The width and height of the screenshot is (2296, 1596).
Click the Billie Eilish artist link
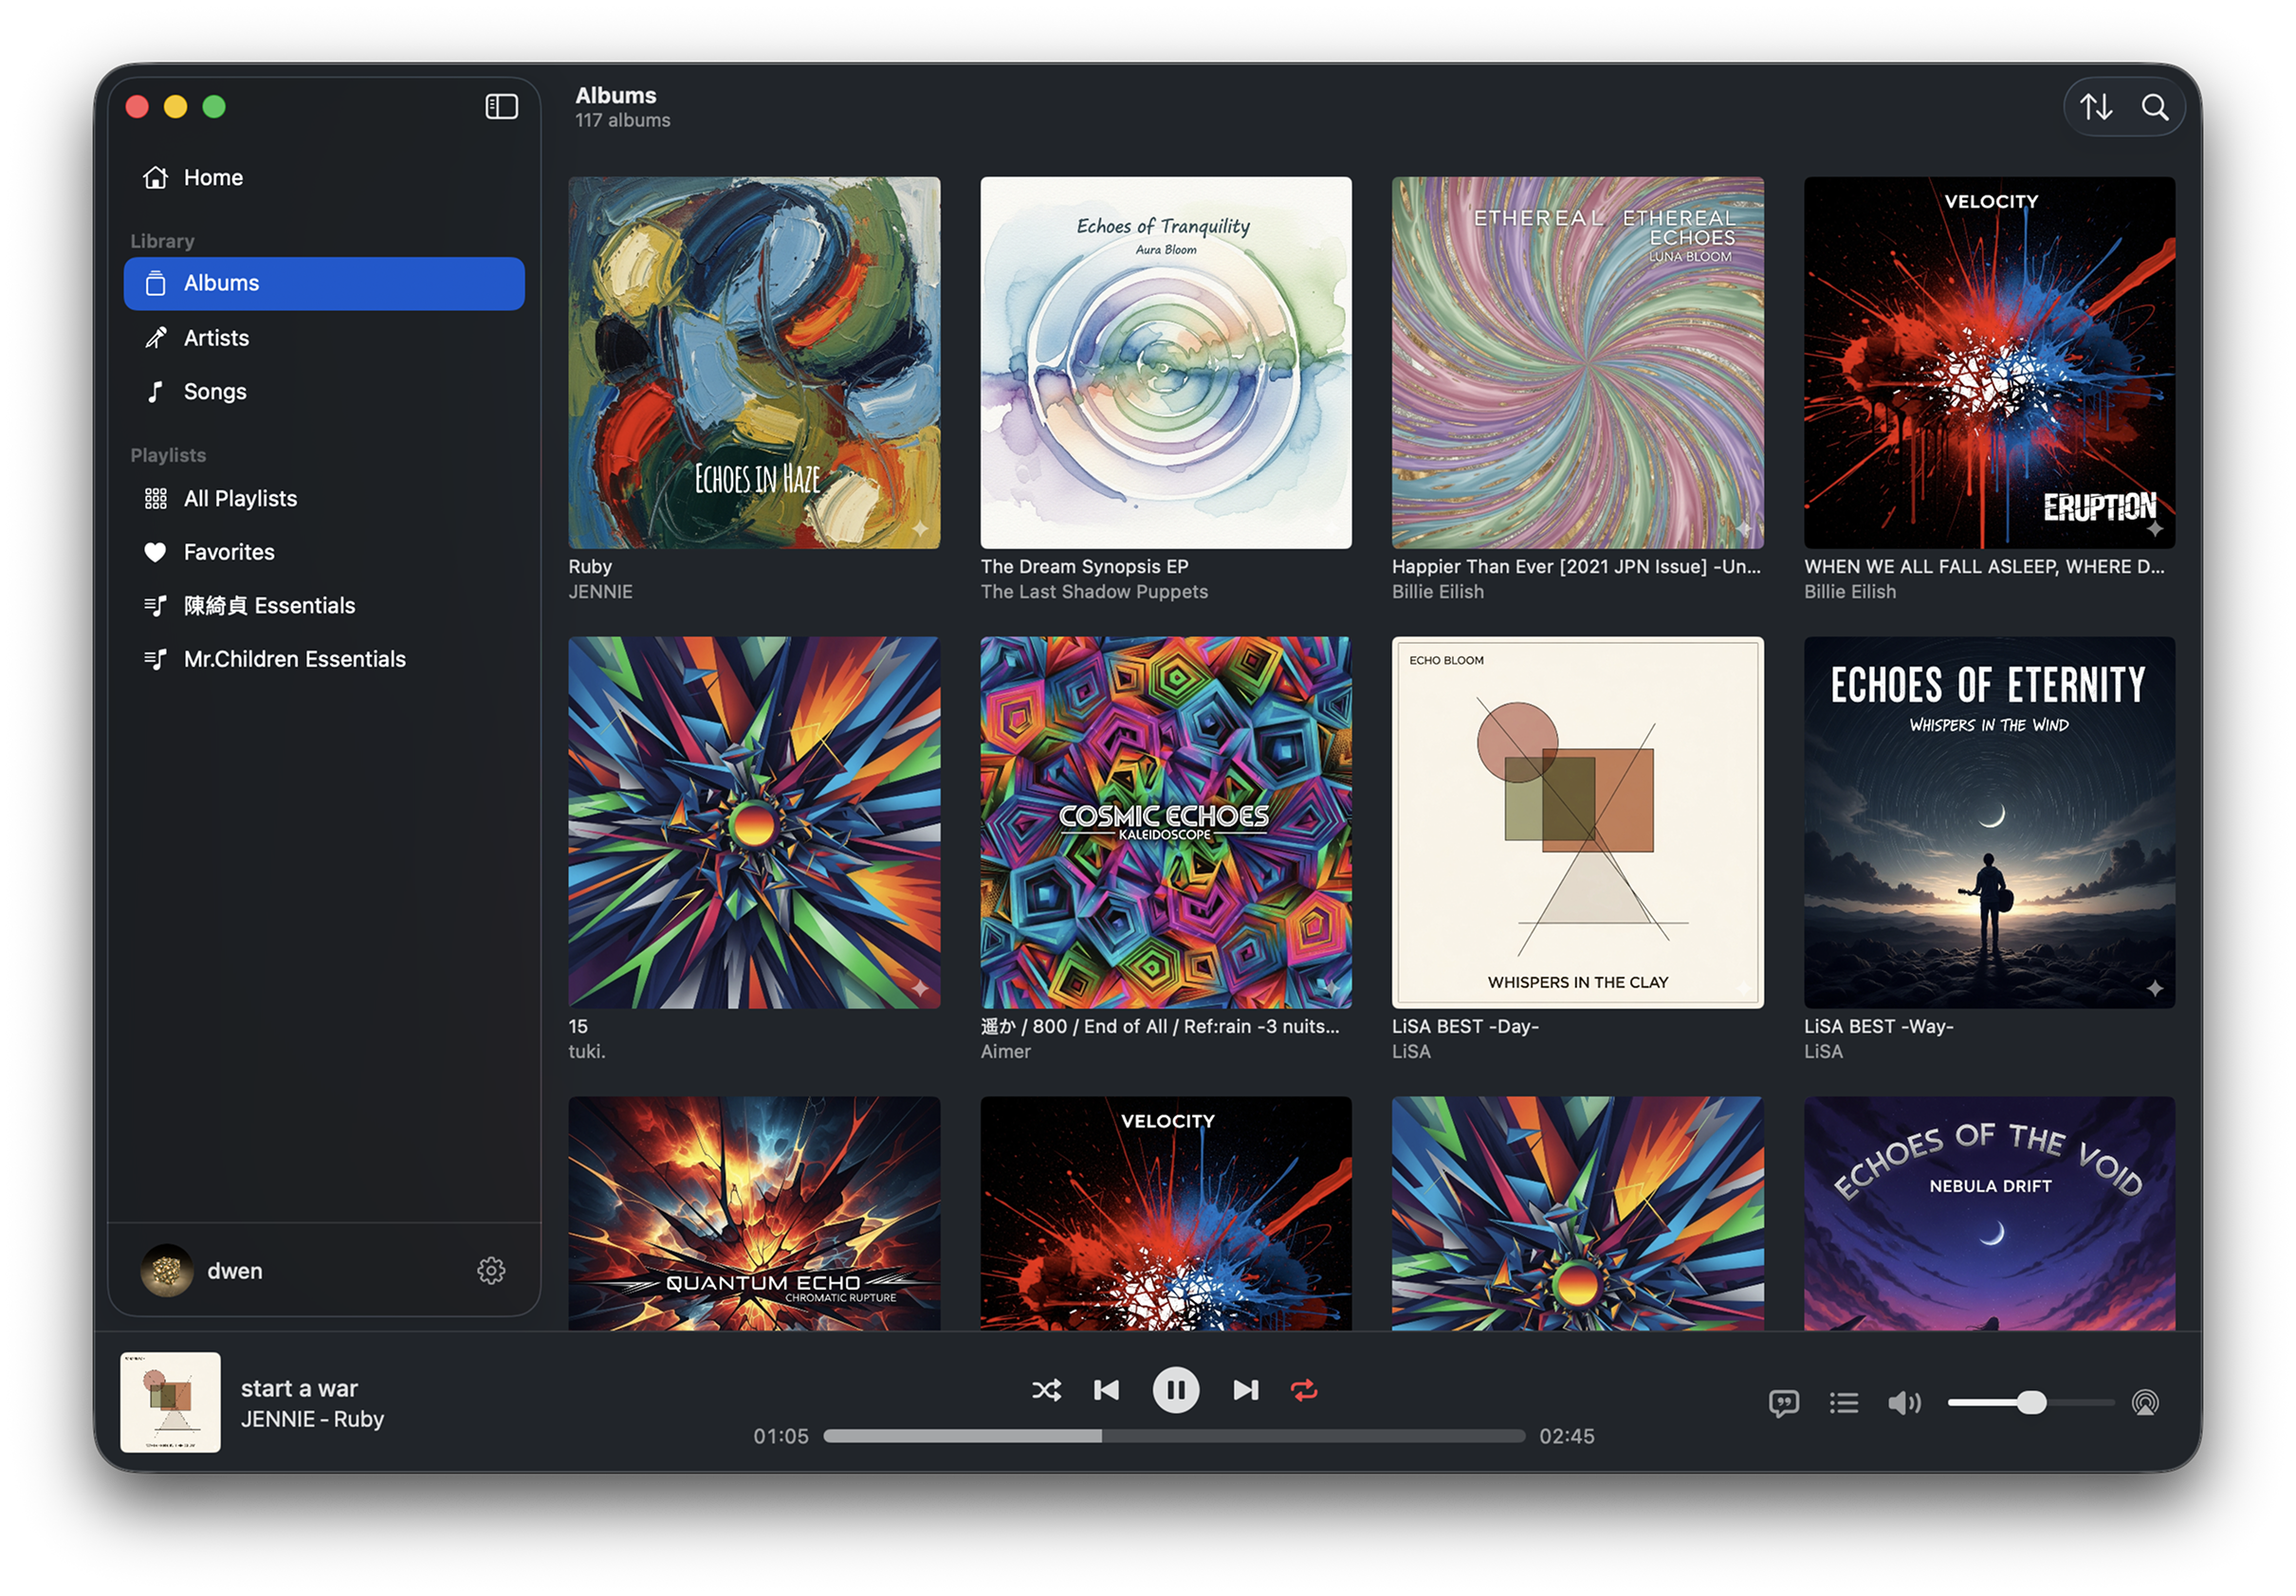pos(1437,592)
